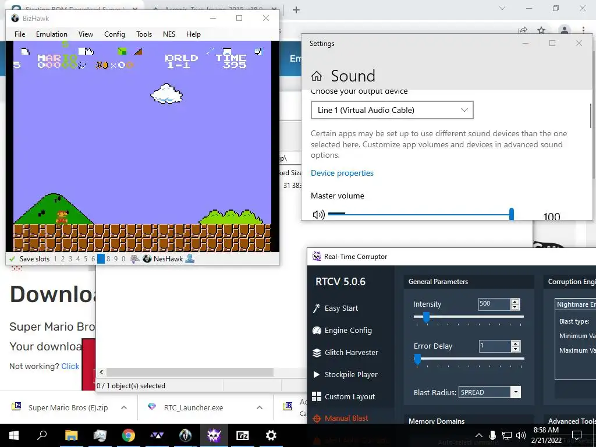Open File Explorer from the taskbar
Image resolution: width=596 pixels, height=447 pixels.
pos(71,435)
